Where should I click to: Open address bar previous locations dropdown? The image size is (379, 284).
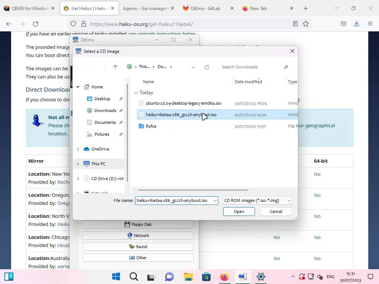pyautogui.click(x=193, y=67)
